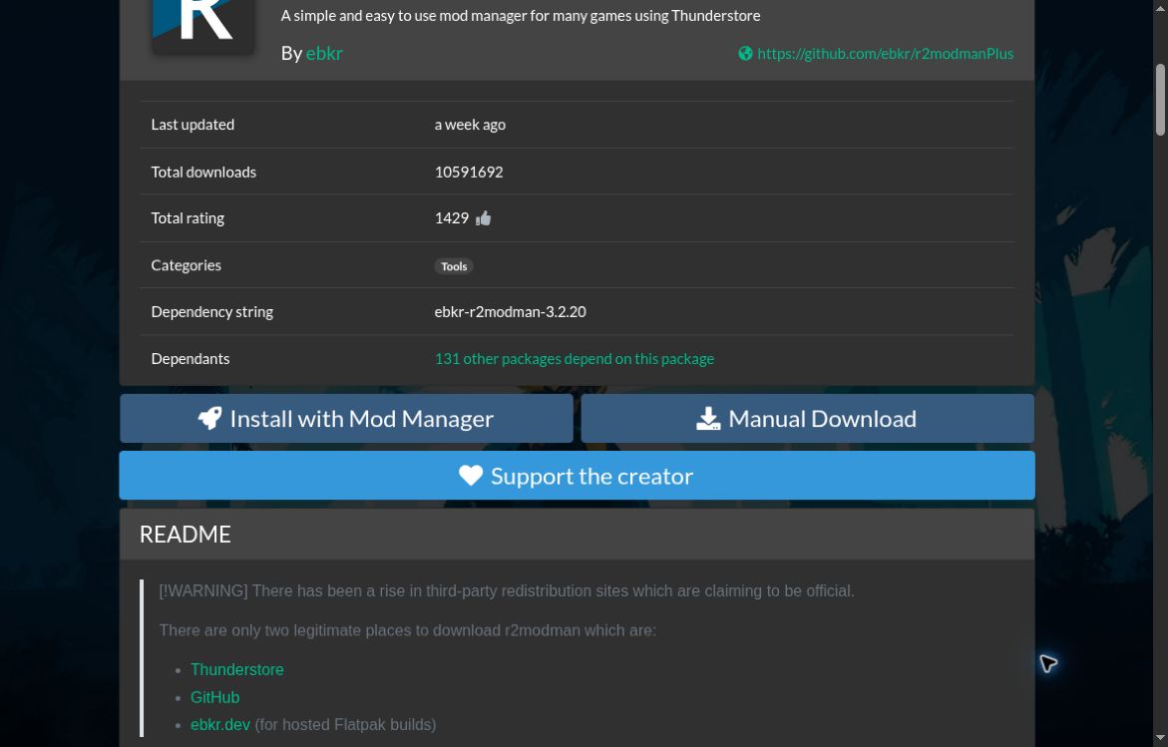Select the total downloads value 10591692

pos(469,173)
